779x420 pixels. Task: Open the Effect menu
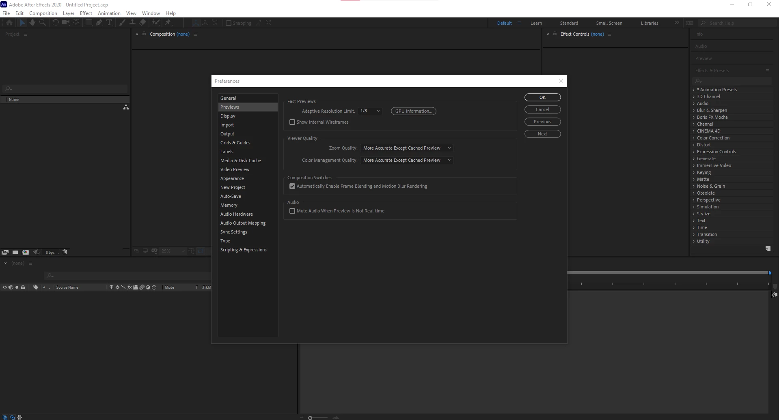pos(86,13)
